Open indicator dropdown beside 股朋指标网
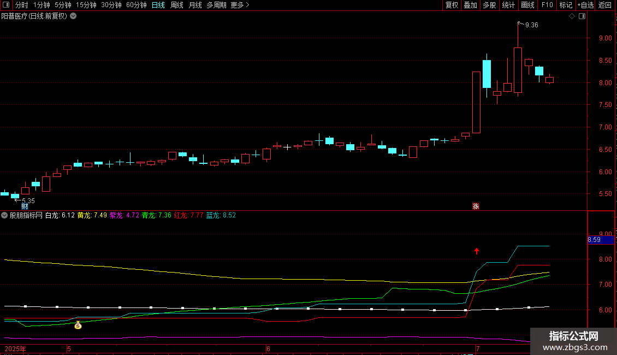Viewport: 617px width, 355px height. pyautogui.click(x=4, y=215)
